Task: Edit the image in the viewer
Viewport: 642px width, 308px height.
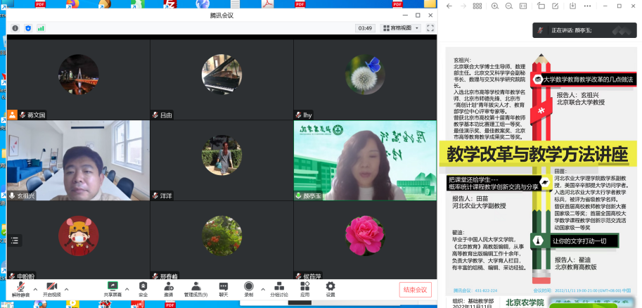Action: tap(556, 6)
